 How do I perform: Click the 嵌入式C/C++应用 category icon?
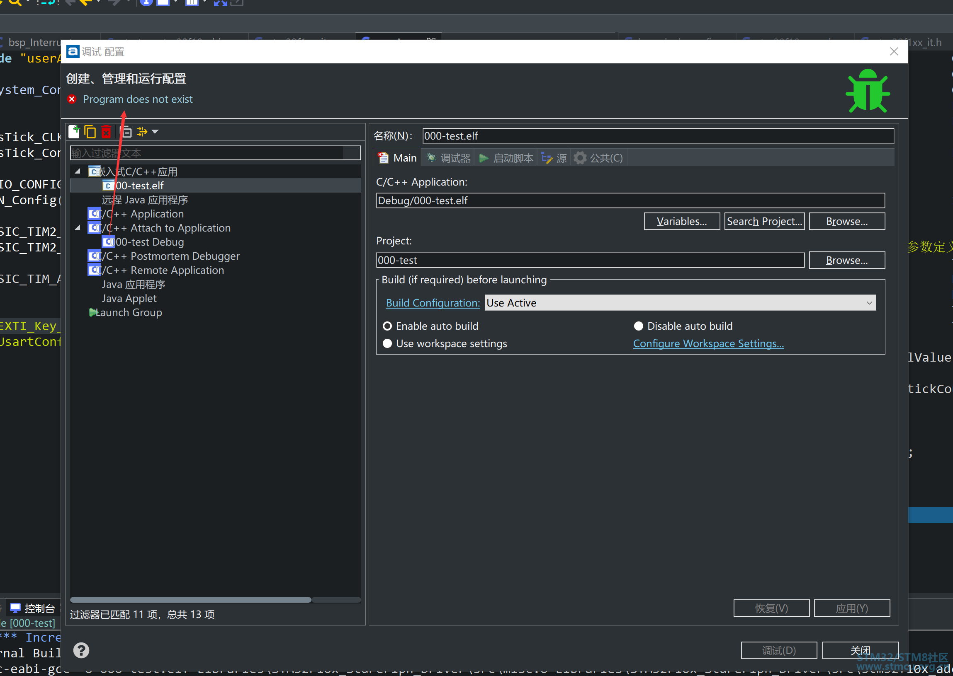[94, 171]
